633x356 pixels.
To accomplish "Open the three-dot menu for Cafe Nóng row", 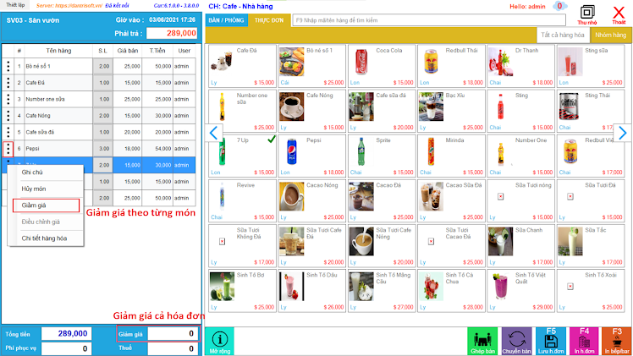I will pos(8,116).
